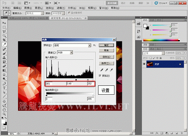
Task: Enable the show sampling ring checkbox
Action: 69,13
